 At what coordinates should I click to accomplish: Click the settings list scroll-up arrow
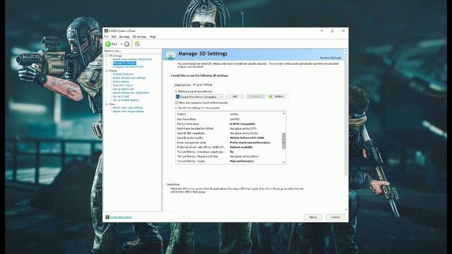click(284, 114)
